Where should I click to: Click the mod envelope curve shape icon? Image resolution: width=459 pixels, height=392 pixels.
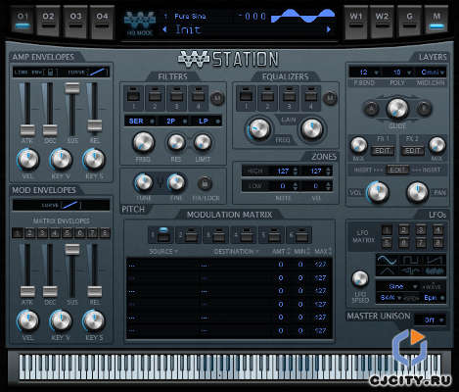69,205
